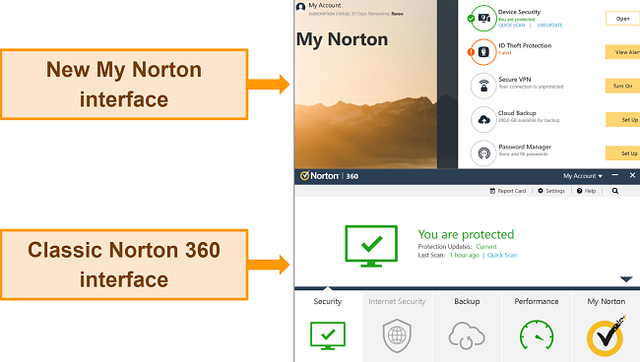Click the Norton checkmark logo in title bar
Viewport: 640px width, 362px height.
click(x=304, y=176)
